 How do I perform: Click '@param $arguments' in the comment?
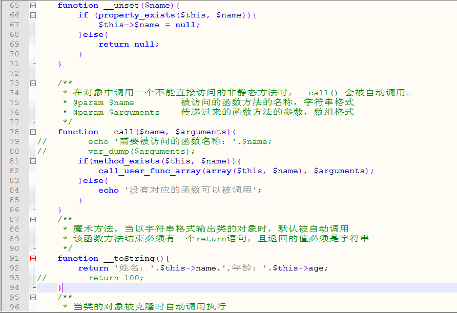[x=116, y=113]
